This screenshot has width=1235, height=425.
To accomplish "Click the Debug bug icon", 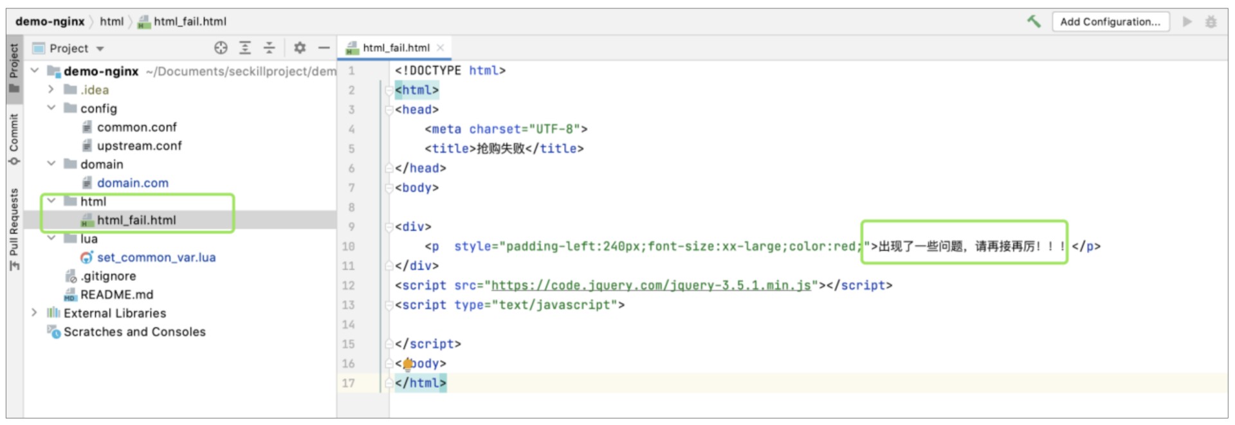I will pyautogui.click(x=1211, y=22).
